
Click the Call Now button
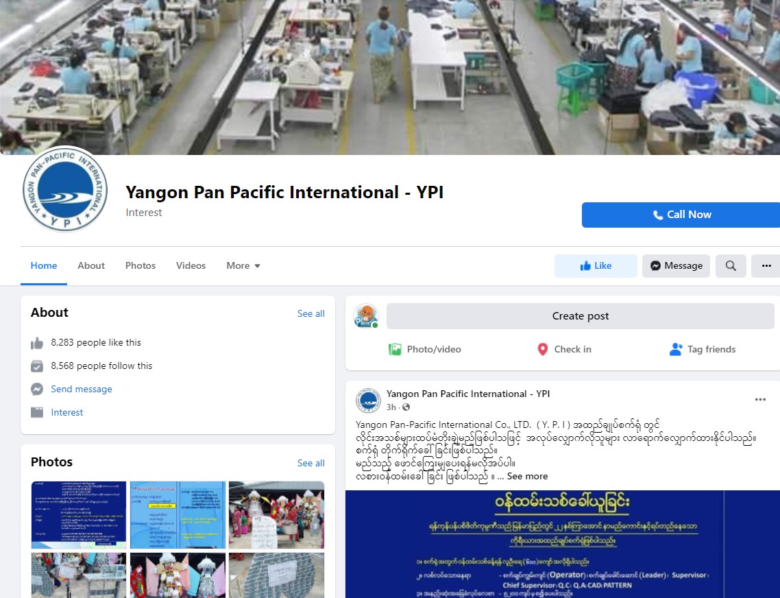click(681, 215)
